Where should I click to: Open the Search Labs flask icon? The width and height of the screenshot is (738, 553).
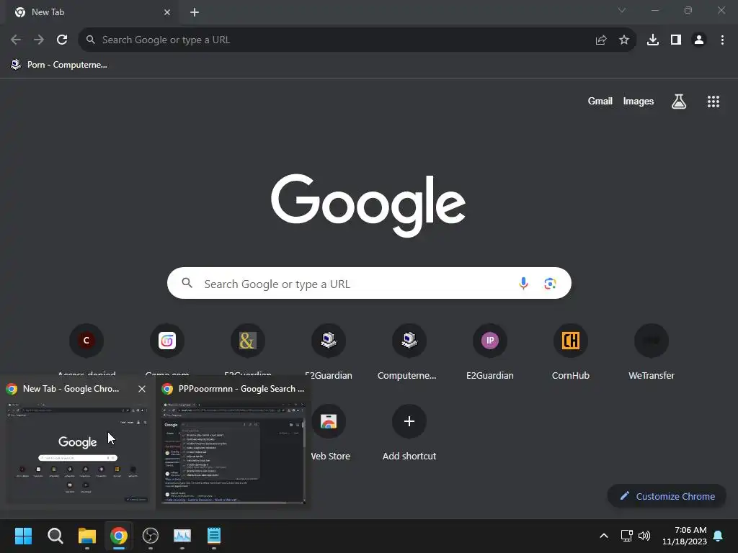click(679, 101)
